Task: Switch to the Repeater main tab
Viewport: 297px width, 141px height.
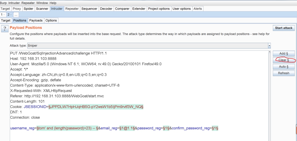Action: (72, 9)
